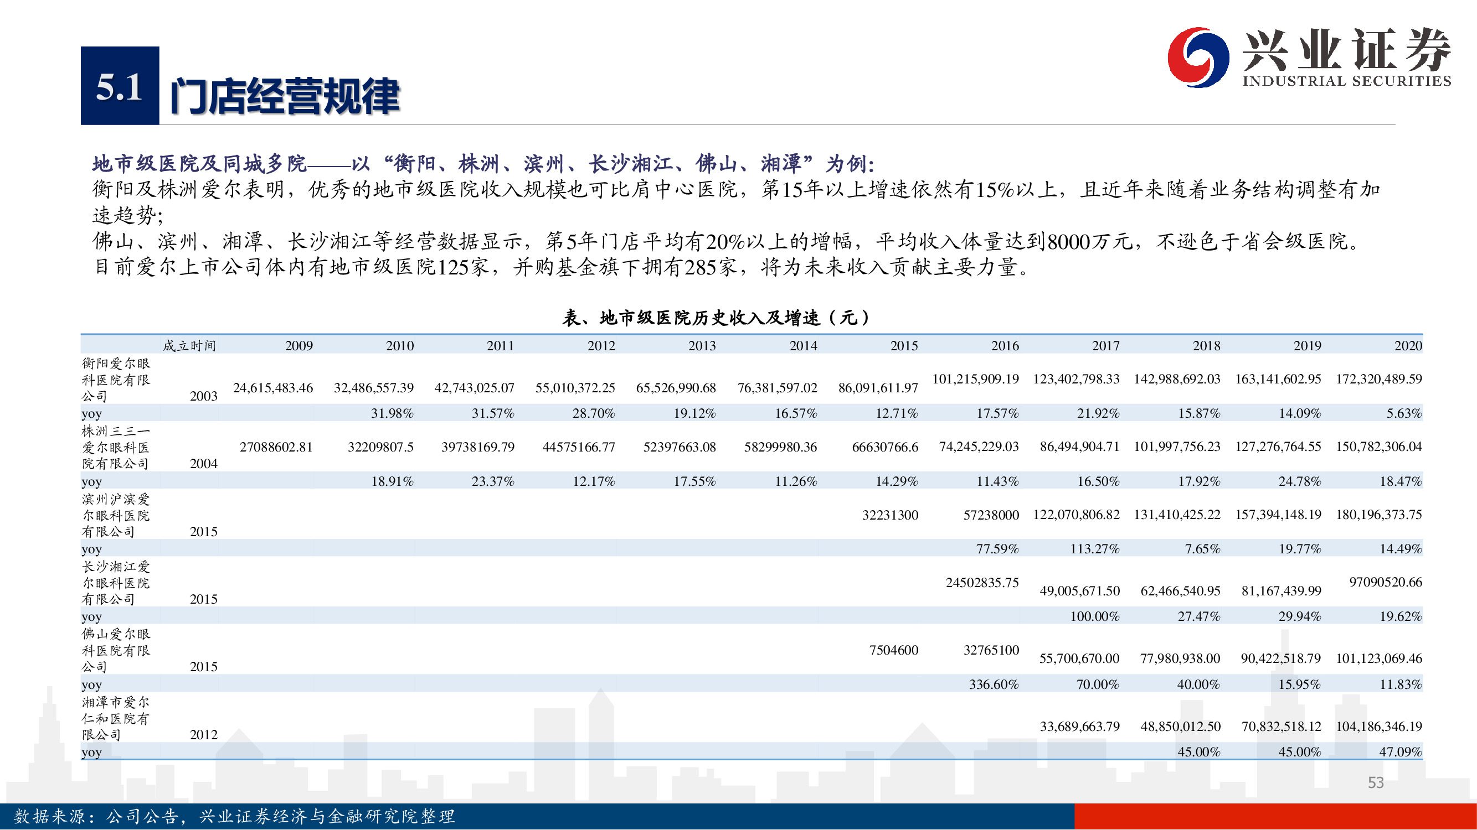The image size is (1477, 830).
Task: Click the value 97090520.66
Action: coord(1386,582)
